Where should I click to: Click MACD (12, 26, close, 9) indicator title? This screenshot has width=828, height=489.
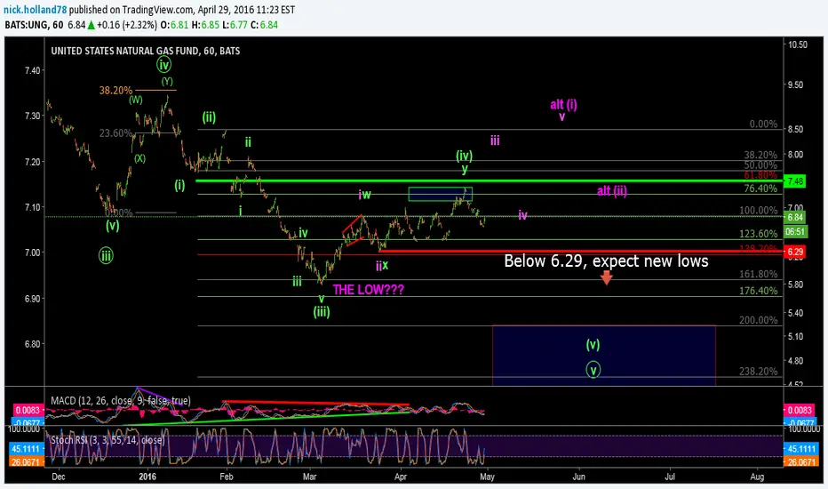[121, 401]
